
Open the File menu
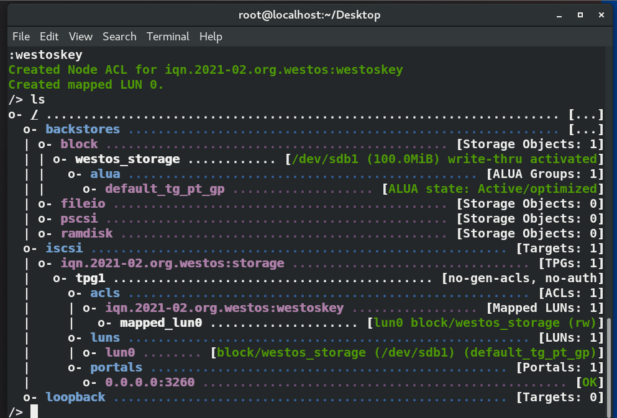[21, 37]
